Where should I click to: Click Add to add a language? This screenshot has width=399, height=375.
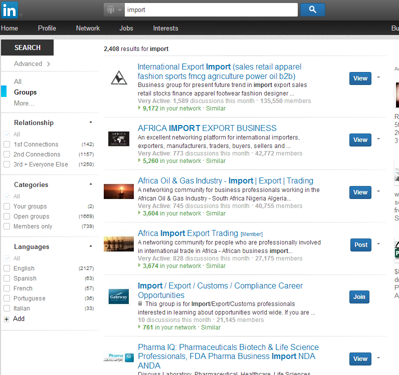[19, 319]
